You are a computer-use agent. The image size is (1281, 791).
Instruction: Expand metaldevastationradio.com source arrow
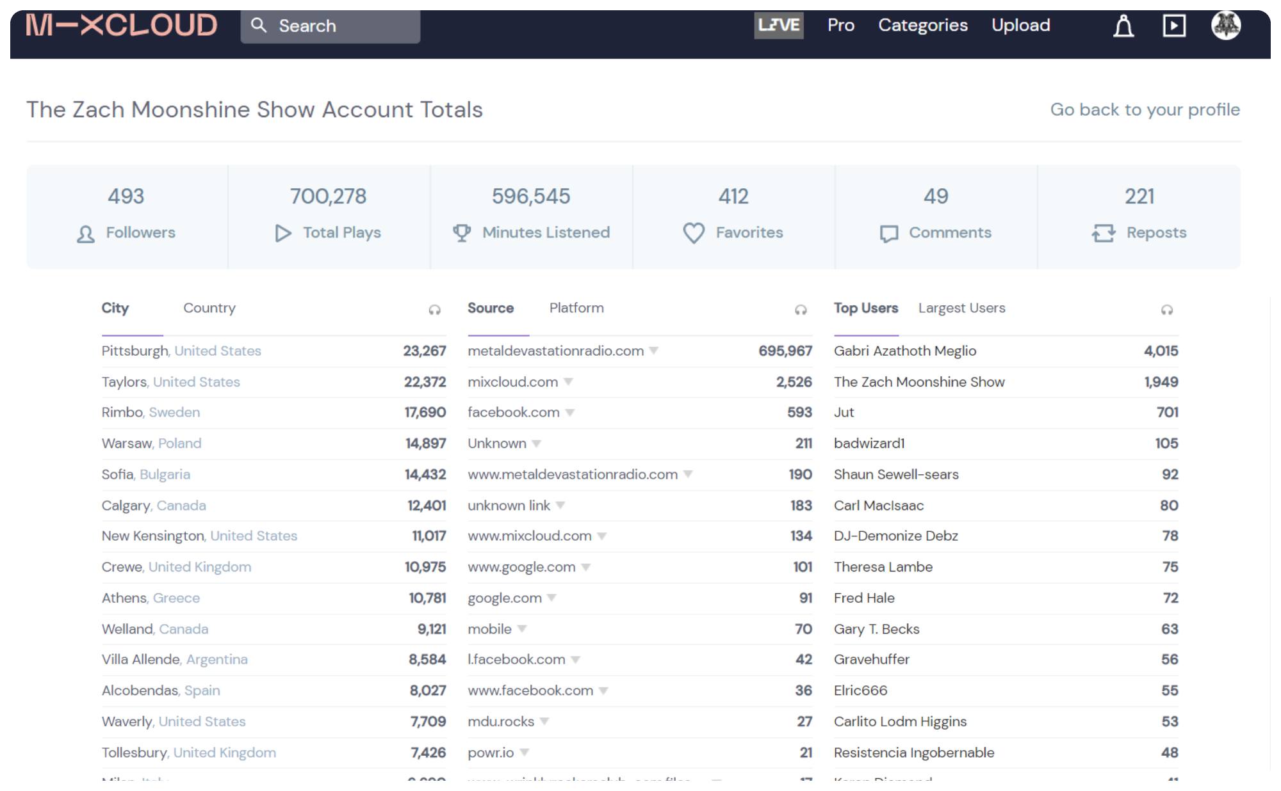[x=654, y=351]
